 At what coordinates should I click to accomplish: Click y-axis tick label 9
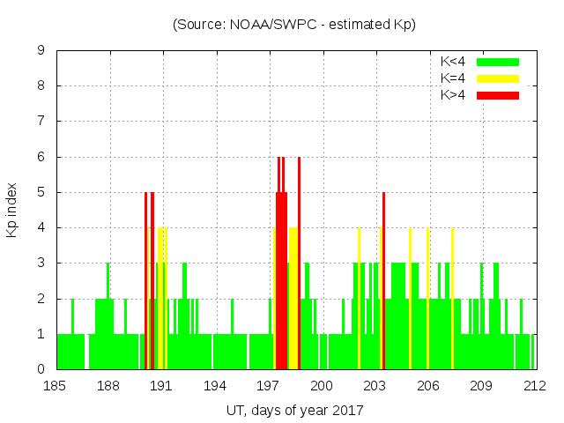coord(41,51)
